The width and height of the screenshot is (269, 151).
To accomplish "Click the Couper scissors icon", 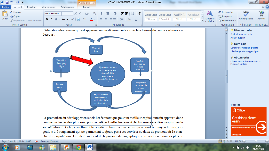I will [11, 12].
